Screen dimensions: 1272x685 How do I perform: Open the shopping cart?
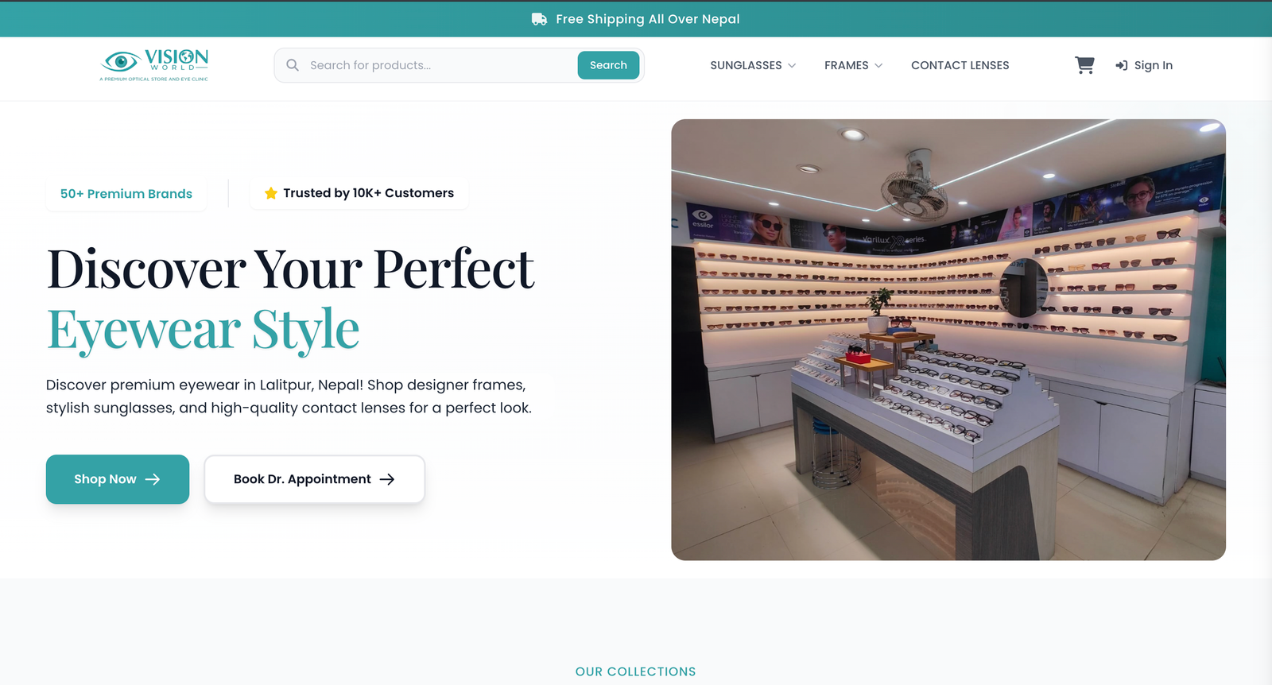pos(1084,65)
